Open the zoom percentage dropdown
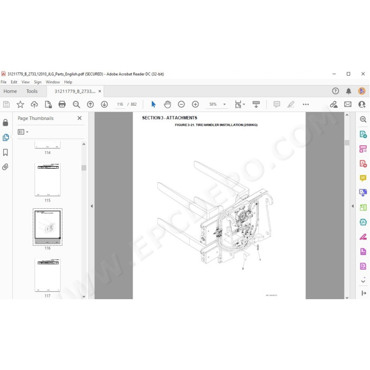This screenshot has width=370, height=370. [x=225, y=104]
